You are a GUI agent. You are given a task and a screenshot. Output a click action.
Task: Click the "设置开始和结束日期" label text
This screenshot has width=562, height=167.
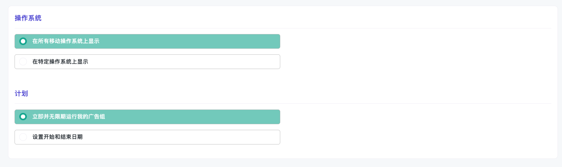tap(58, 137)
